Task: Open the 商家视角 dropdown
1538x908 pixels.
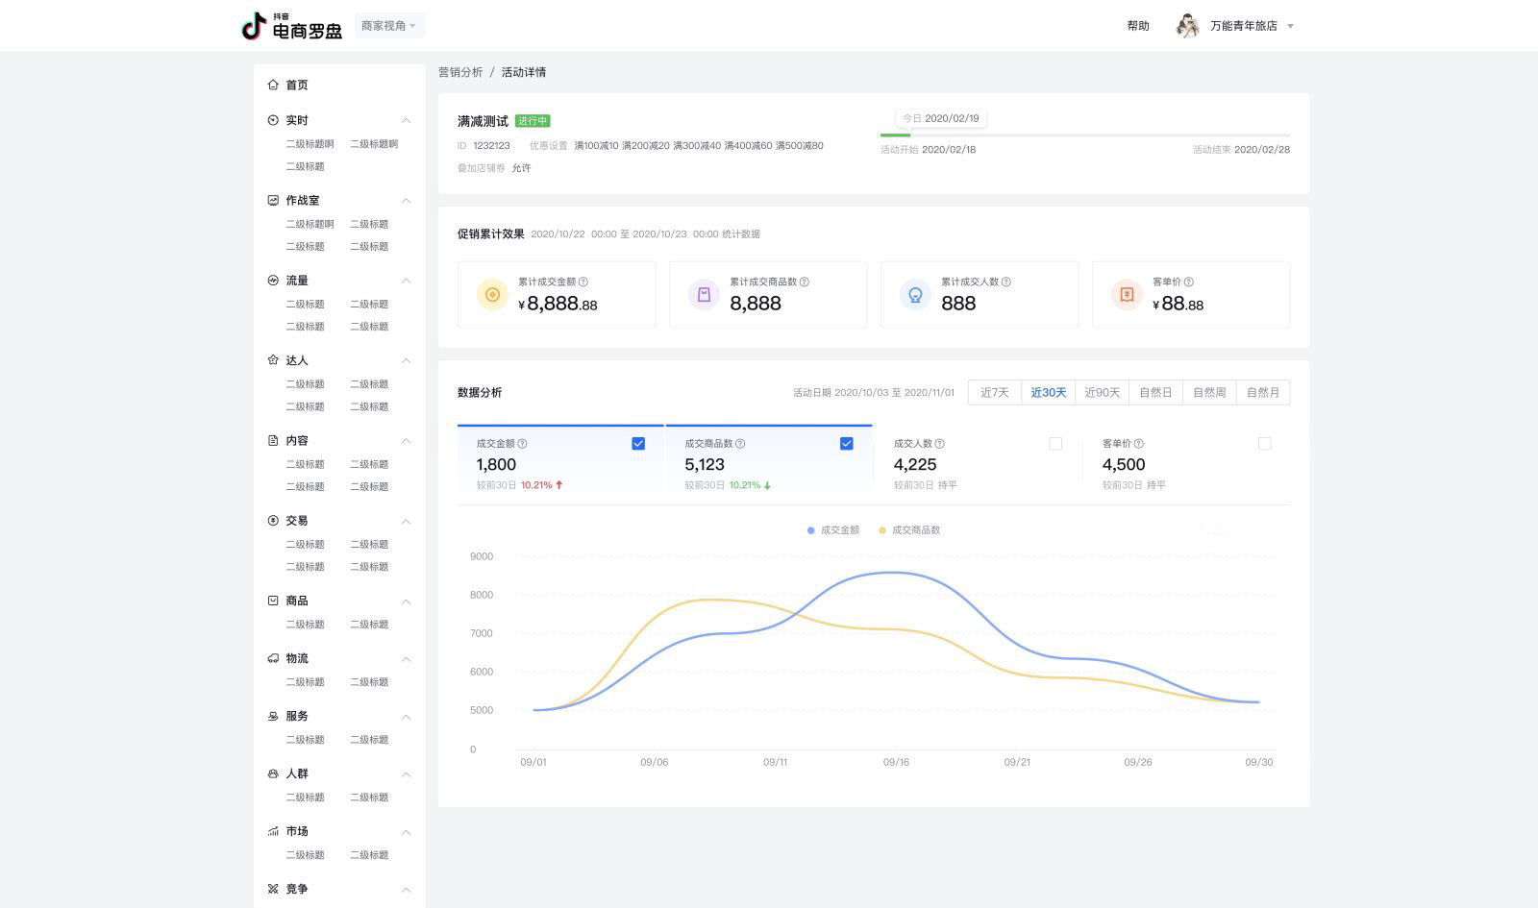Action: pyautogui.click(x=388, y=26)
